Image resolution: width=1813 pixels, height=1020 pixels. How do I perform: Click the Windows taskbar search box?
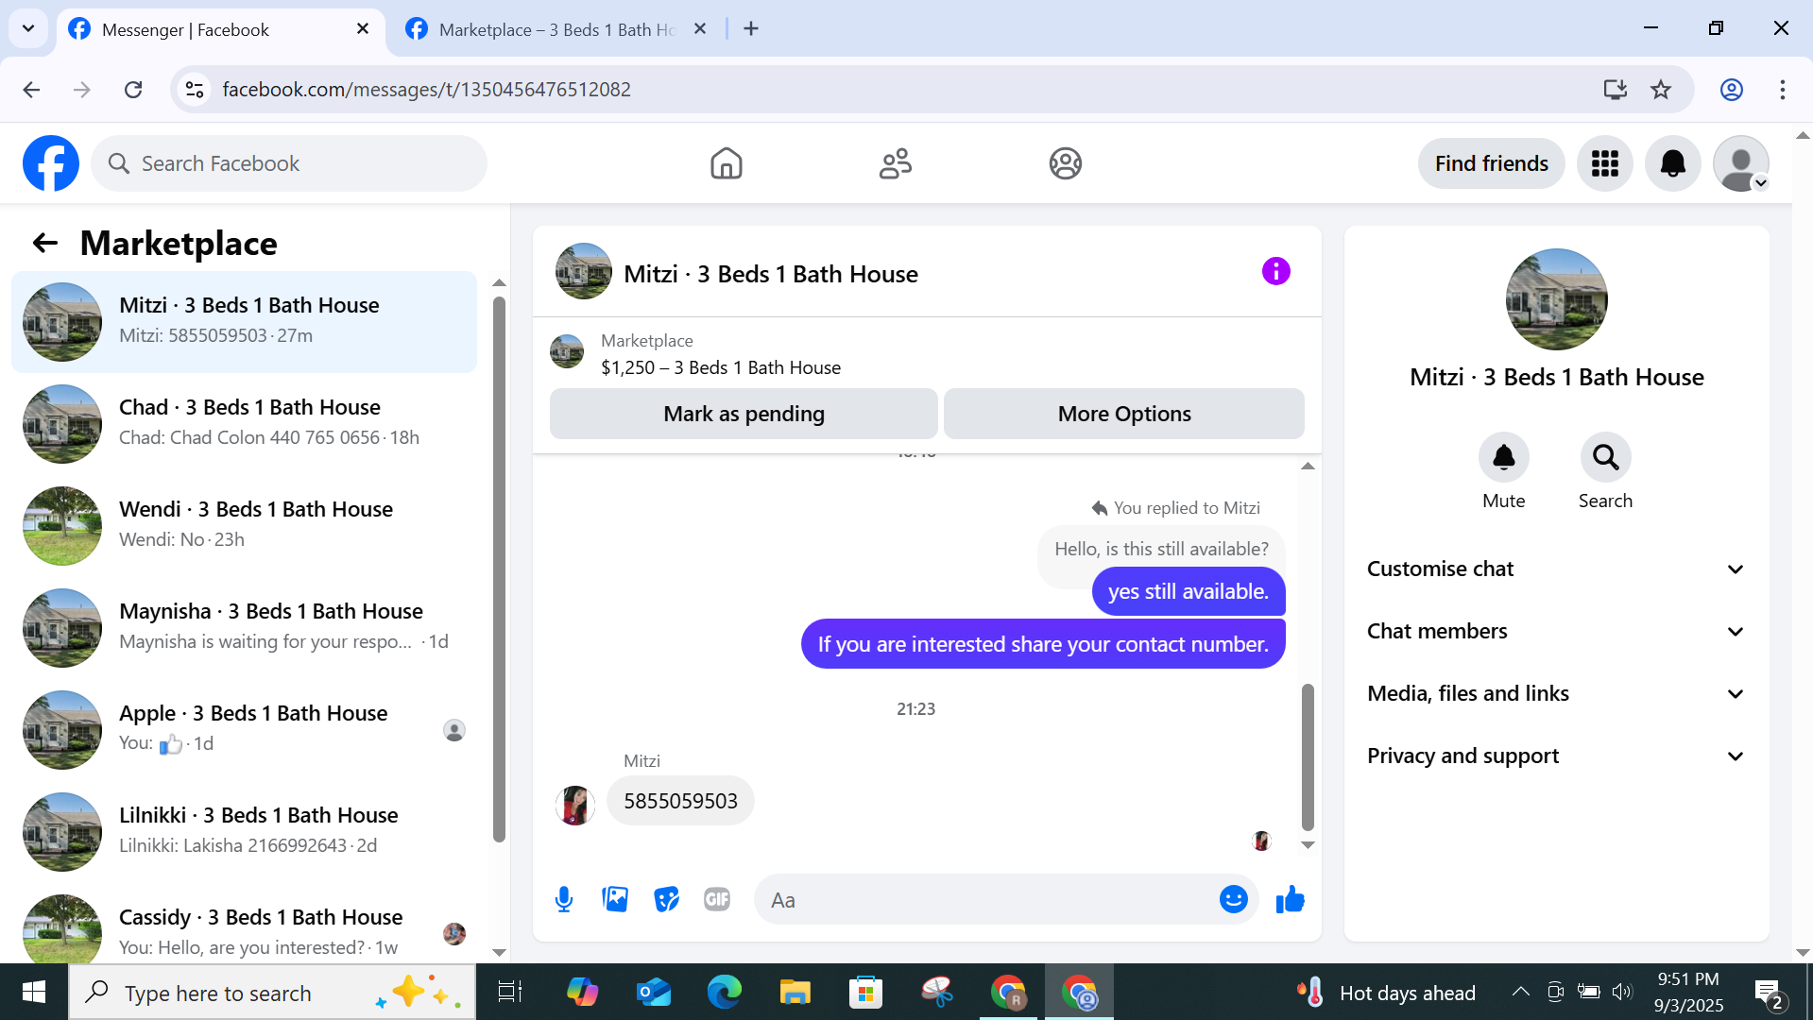(272, 993)
